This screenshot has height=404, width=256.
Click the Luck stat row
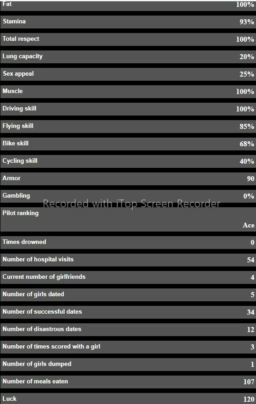128,398
